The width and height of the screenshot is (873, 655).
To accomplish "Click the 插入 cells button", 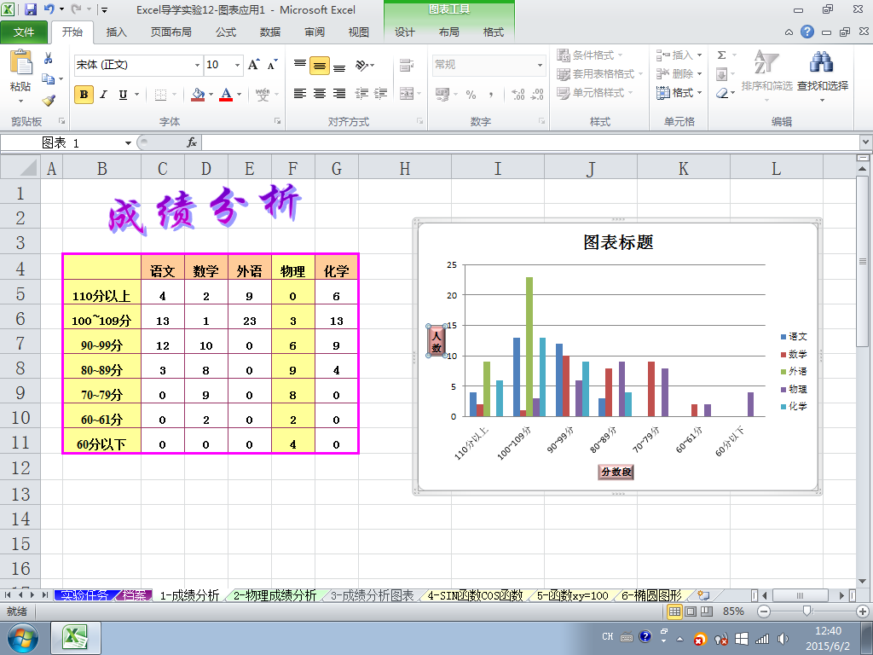I will 679,55.
